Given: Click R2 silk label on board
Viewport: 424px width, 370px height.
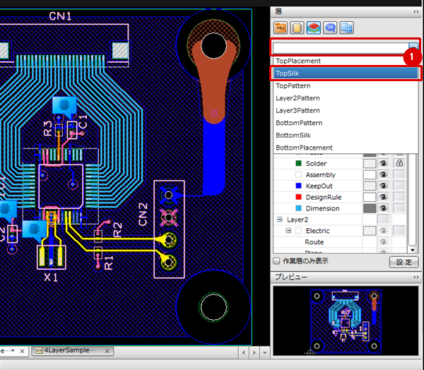Looking at the screenshot, I should click(x=117, y=230).
